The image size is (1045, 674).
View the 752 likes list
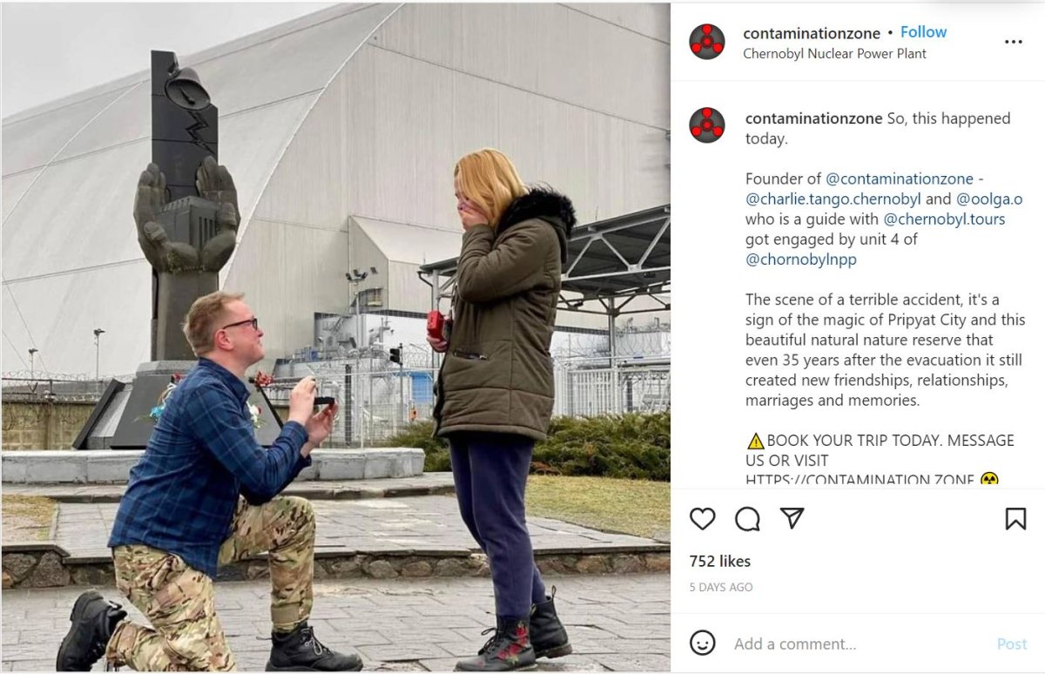coord(720,562)
